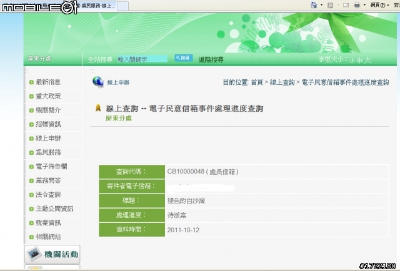400x271 pixels.
Task: Open 為民服務 in sidebar
Action: (x=48, y=152)
